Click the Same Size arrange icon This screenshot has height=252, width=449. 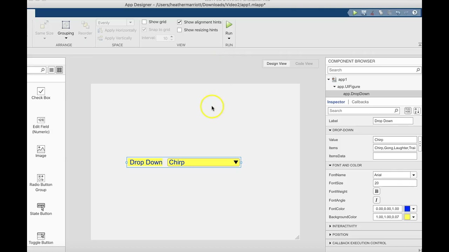44,25
